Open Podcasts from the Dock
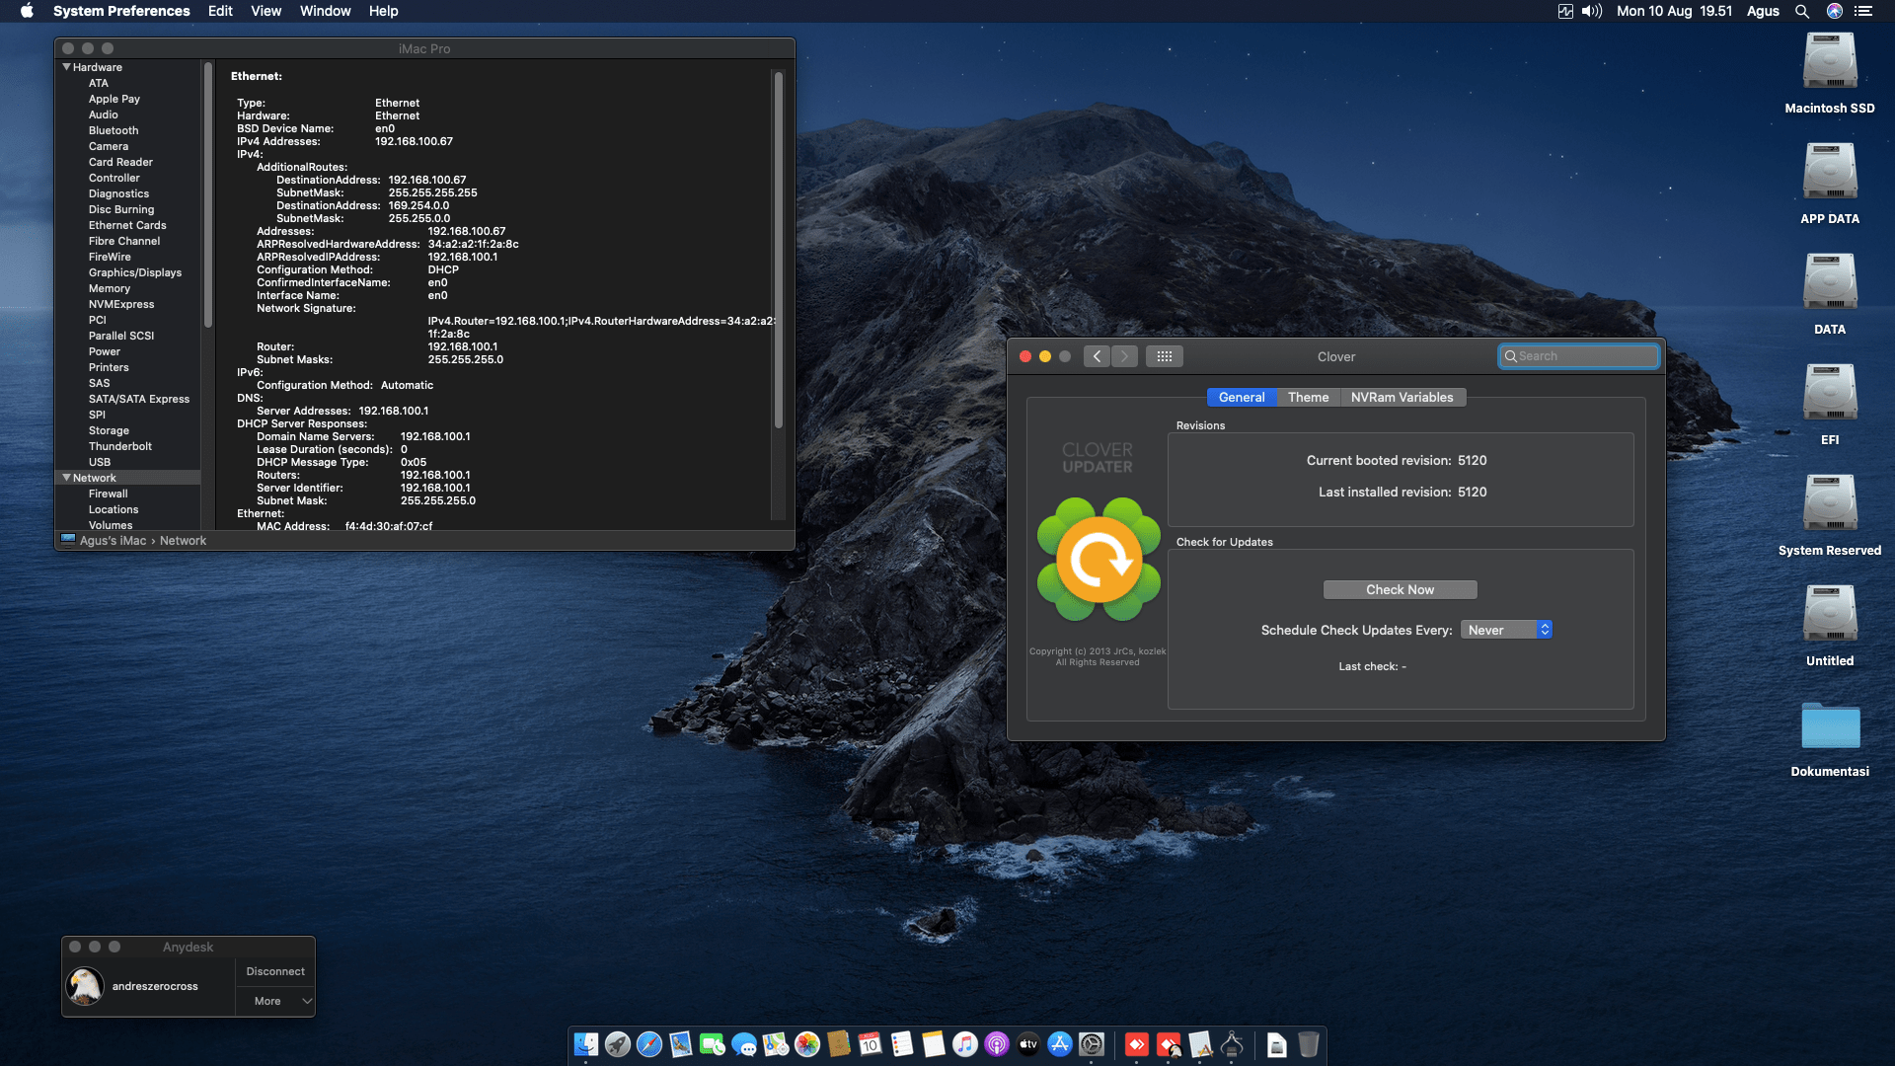This screenshot has height=1066, width=1895. coord(996,1043)
